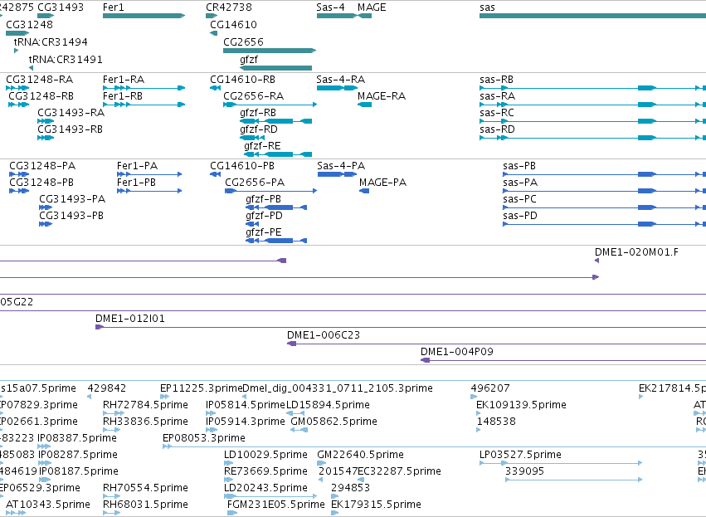
Task: Click the CR42738 gene arrow glyph
Action: tap(212, 16)
